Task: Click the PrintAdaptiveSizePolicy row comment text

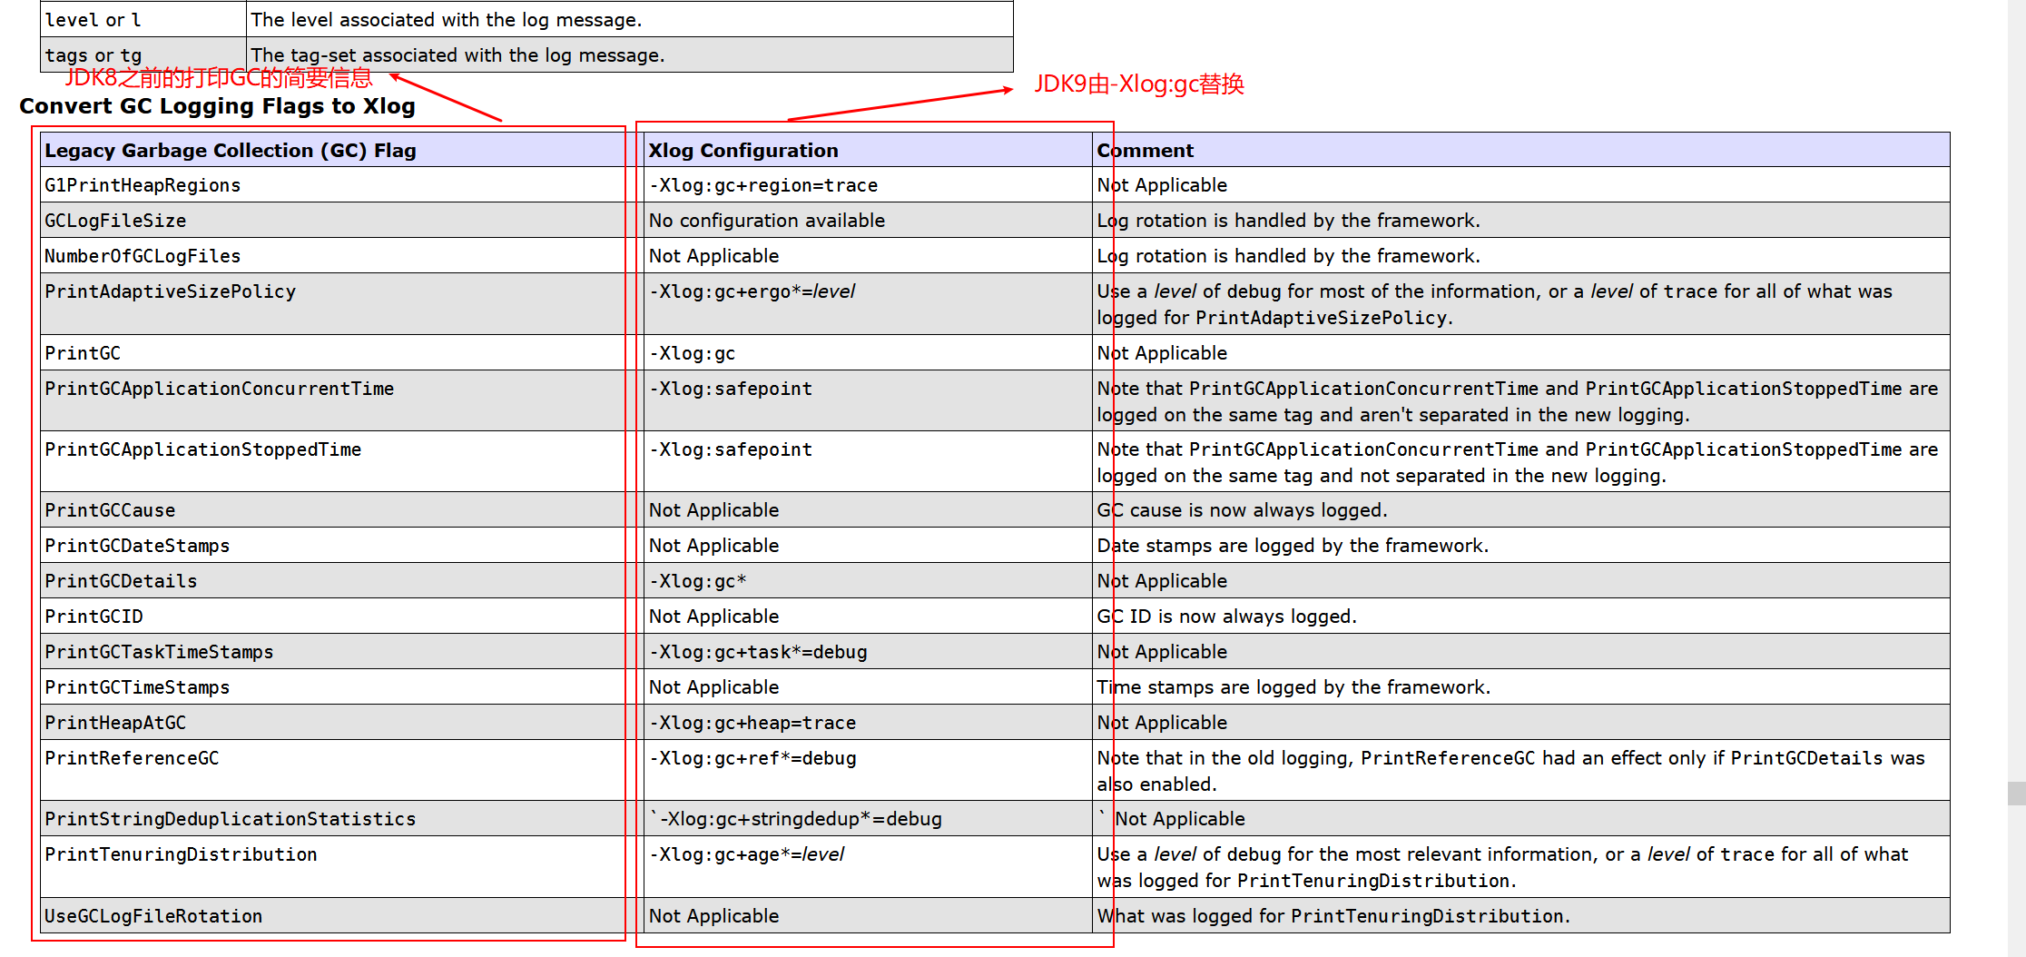Action: 1494,304
